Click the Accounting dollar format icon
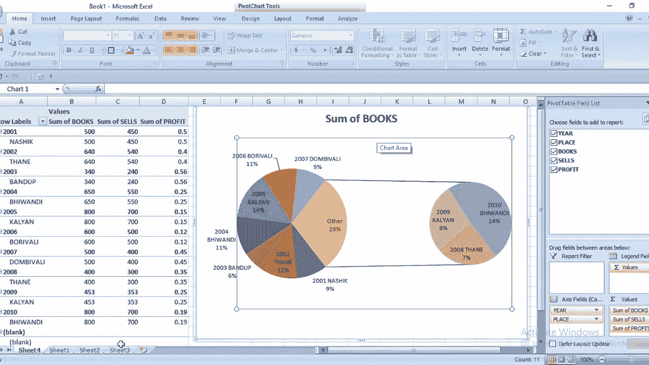This screenshot has height=365, width=649. [296, 50]
